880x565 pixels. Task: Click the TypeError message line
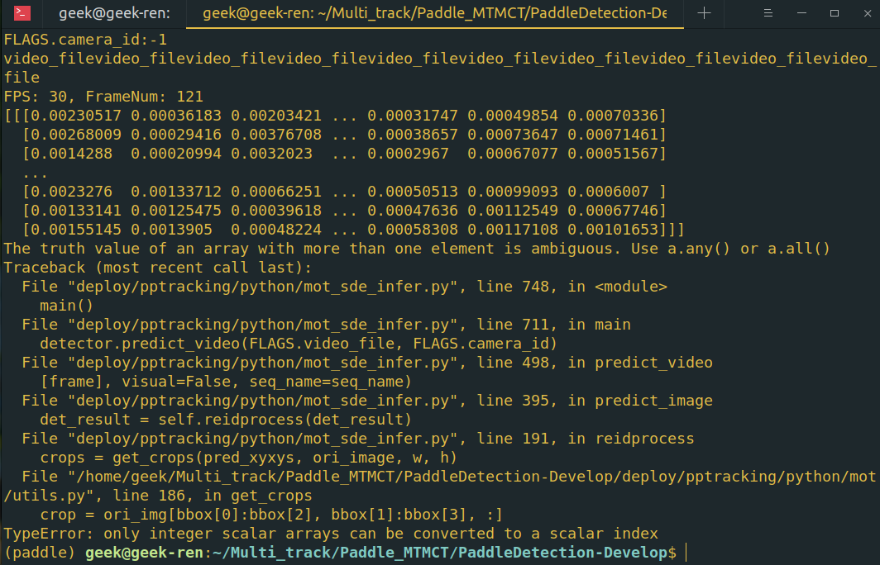331,533
